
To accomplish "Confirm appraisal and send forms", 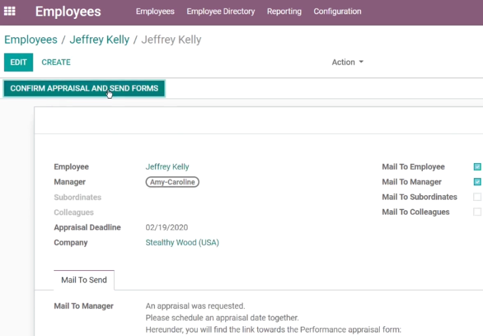I will coord(84,88).
